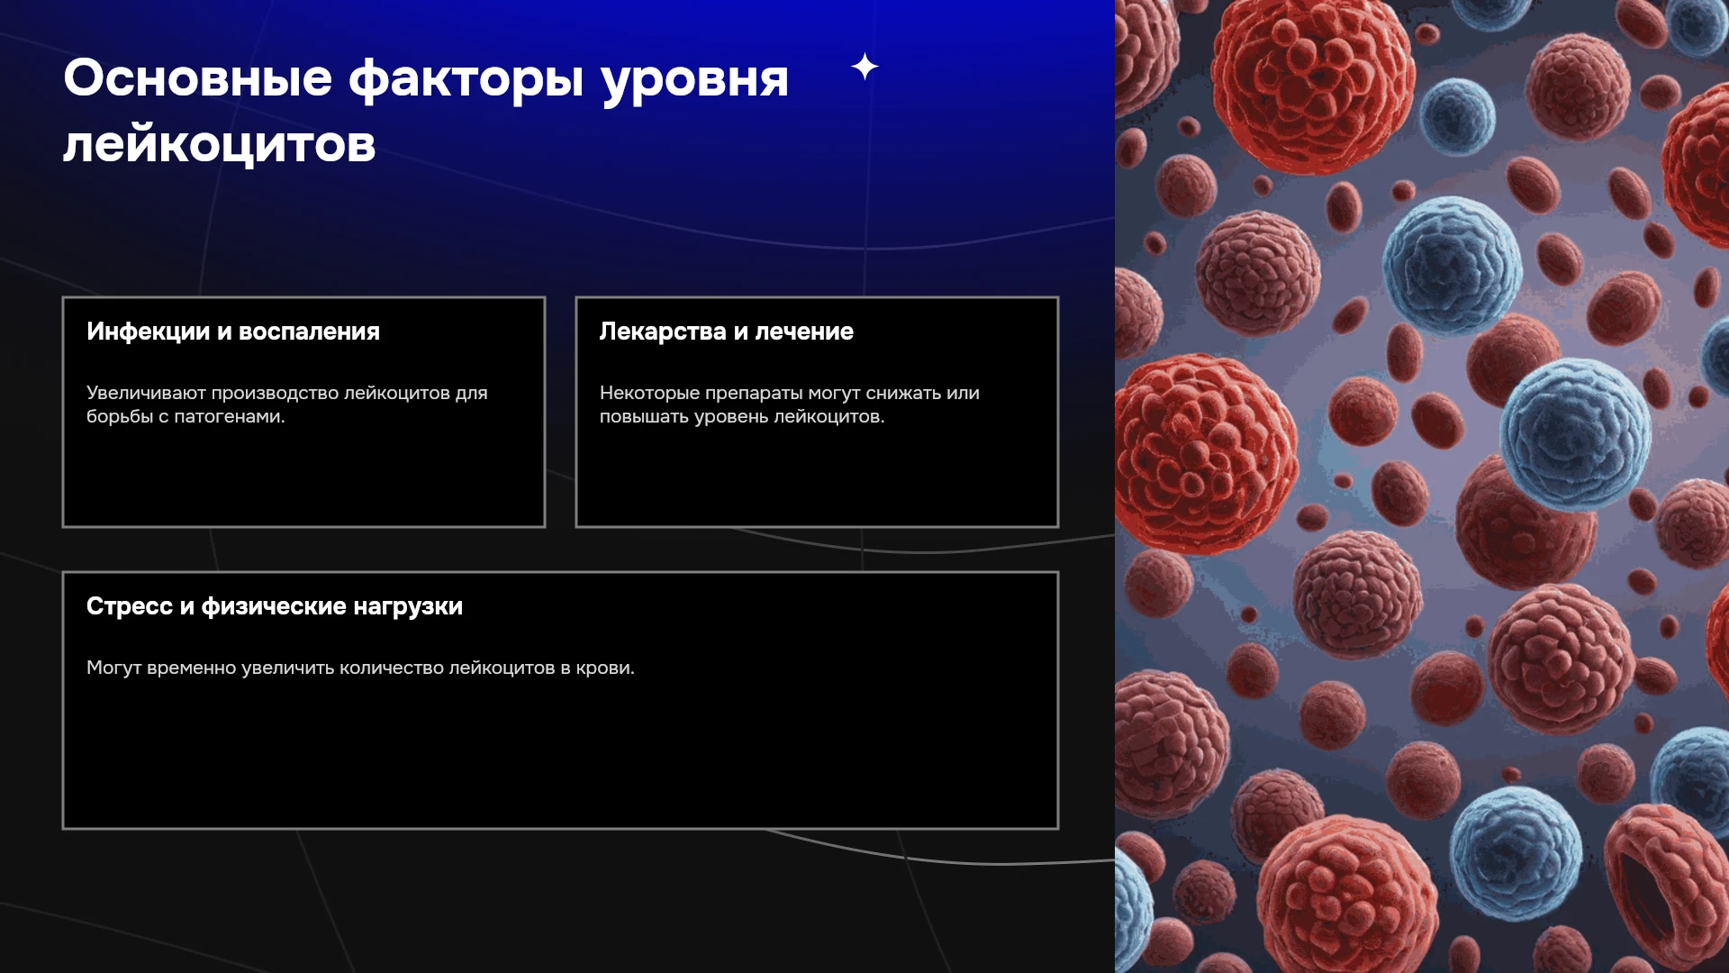Click the dark background area below the cards

tap(558, 901)
